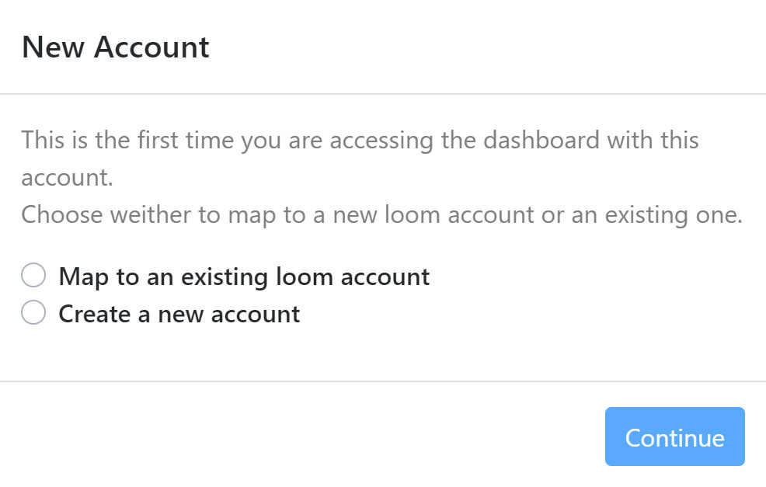Click 'existing one.' at the instruction's end
The image size is (766, 487).
pyautogui.click(x=674, y=215)
